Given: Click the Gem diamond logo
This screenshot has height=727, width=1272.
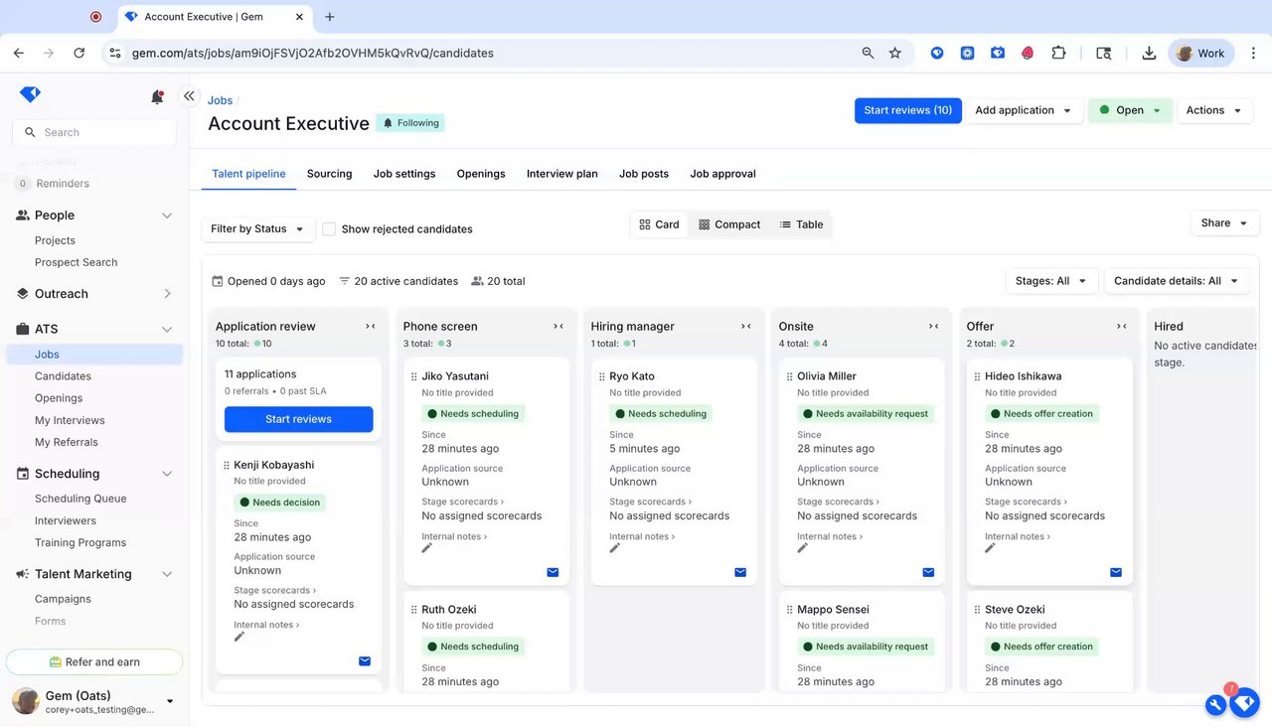Looking at the screenshot, I should click(30, 94).
